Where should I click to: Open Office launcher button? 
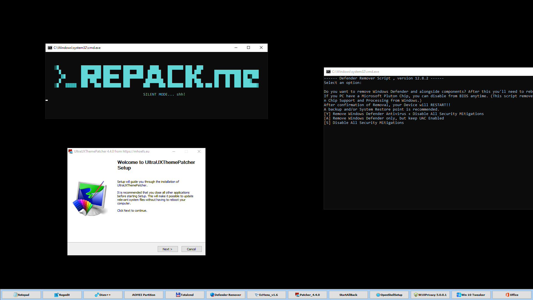pos(512,295)
